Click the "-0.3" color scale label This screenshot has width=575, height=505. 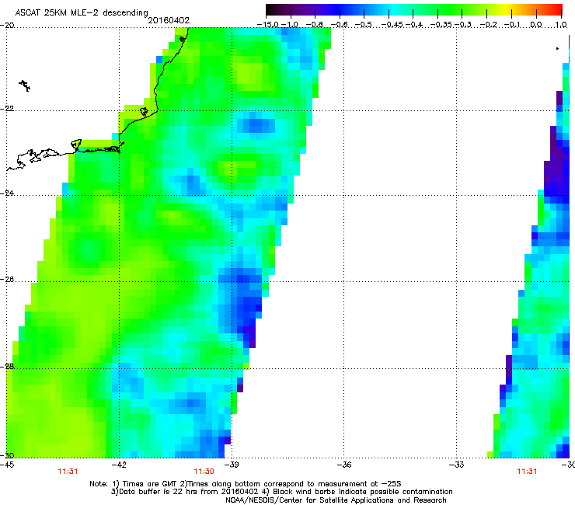[463, 25]
